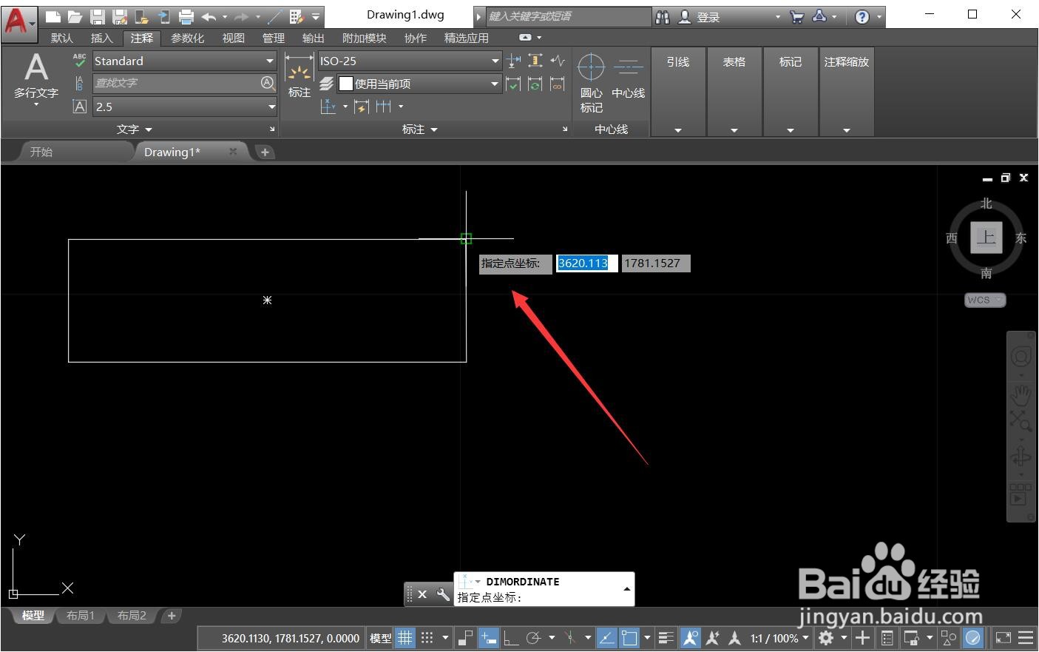Click the Help question mark icon

click(x=862, y=16)
